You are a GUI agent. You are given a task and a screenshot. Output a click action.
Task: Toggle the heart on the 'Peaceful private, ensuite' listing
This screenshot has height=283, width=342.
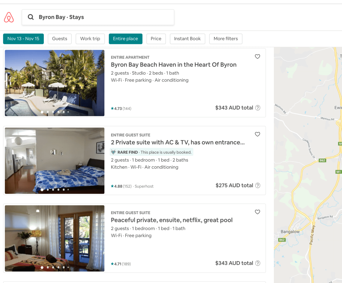pyautogui.click(x=257, y=212)
